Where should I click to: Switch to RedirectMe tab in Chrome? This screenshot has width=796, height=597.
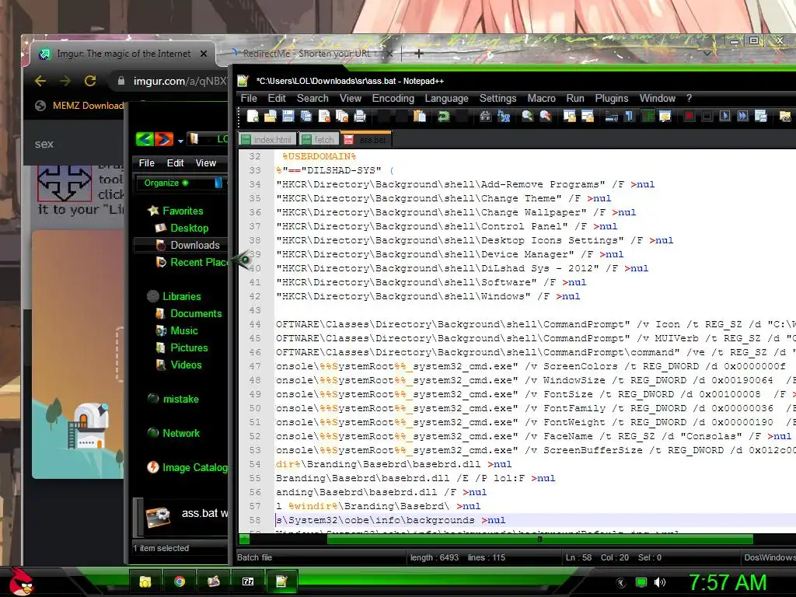click(x=306, y=54)
